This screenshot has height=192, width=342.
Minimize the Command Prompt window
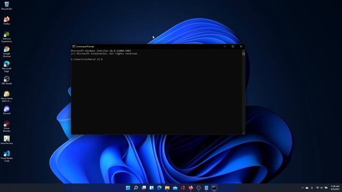click(x=224, y=46)
